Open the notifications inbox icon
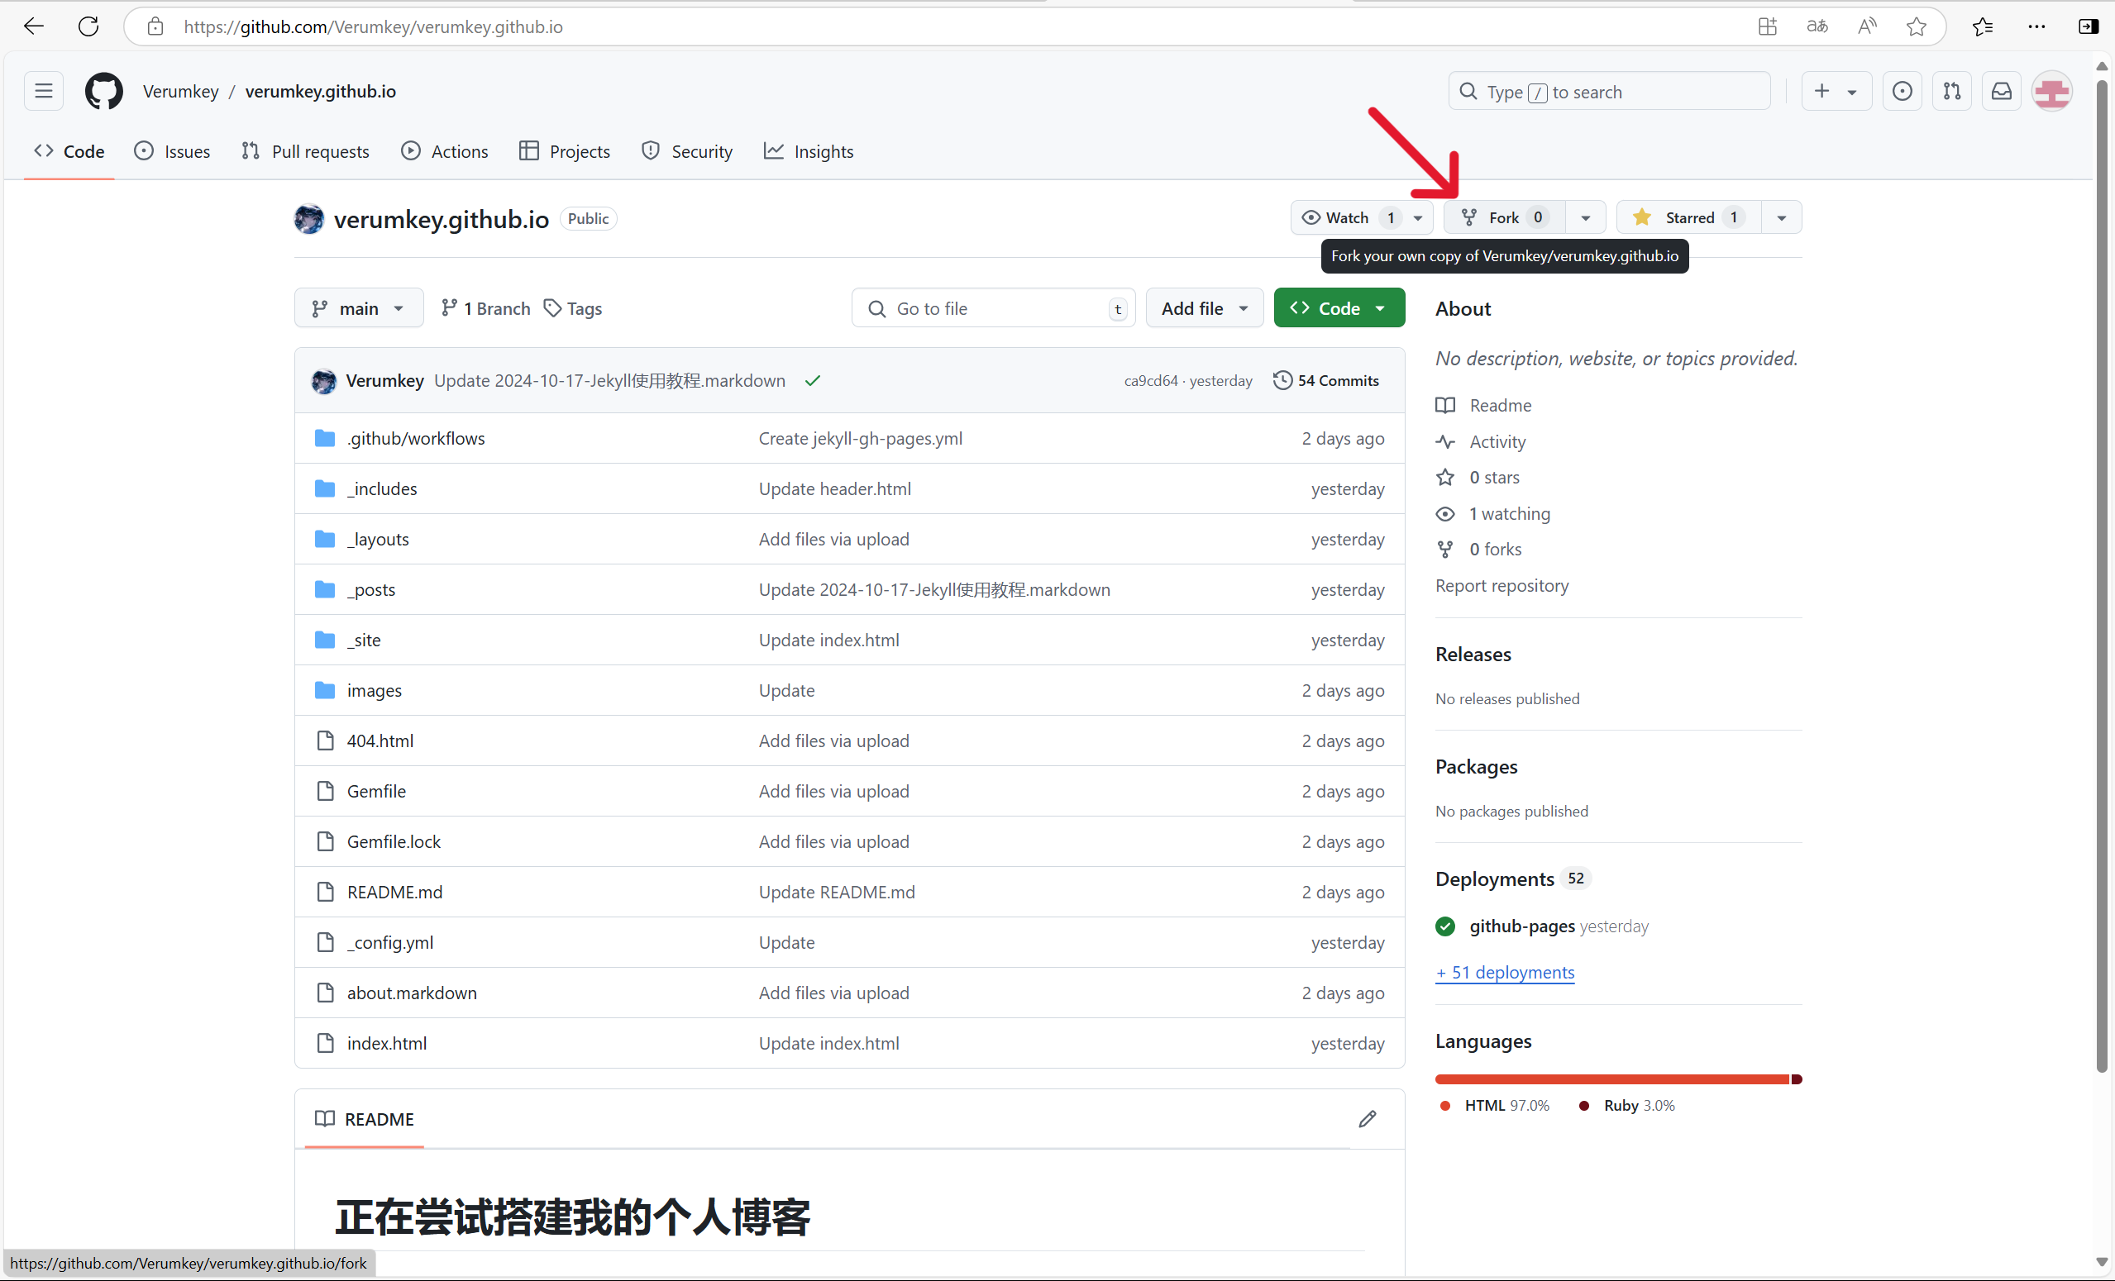The image size is (2115, 1281). click(2002, 91)
